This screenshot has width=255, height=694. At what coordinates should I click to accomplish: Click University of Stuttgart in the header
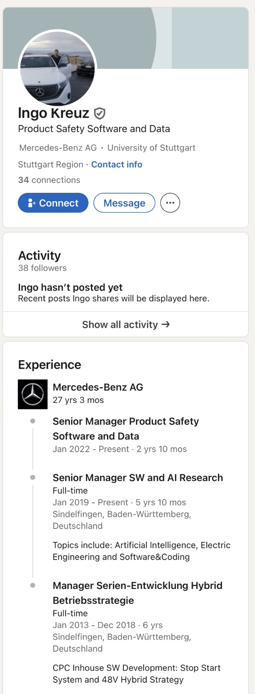click(x=151, y=148)
